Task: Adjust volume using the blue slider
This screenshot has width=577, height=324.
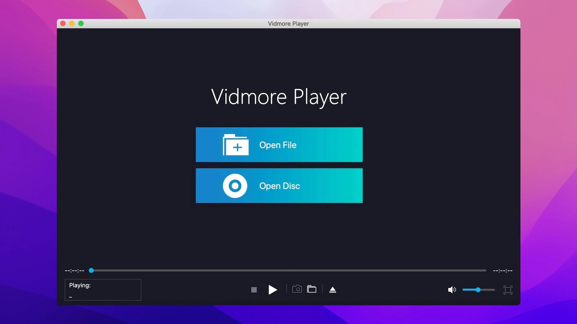Action: coord(478,289)
